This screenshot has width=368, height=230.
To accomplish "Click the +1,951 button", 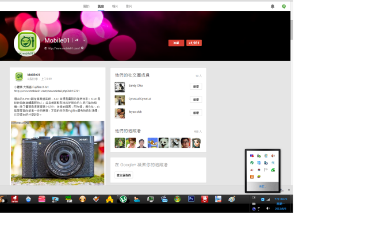I will click(194, 43).
